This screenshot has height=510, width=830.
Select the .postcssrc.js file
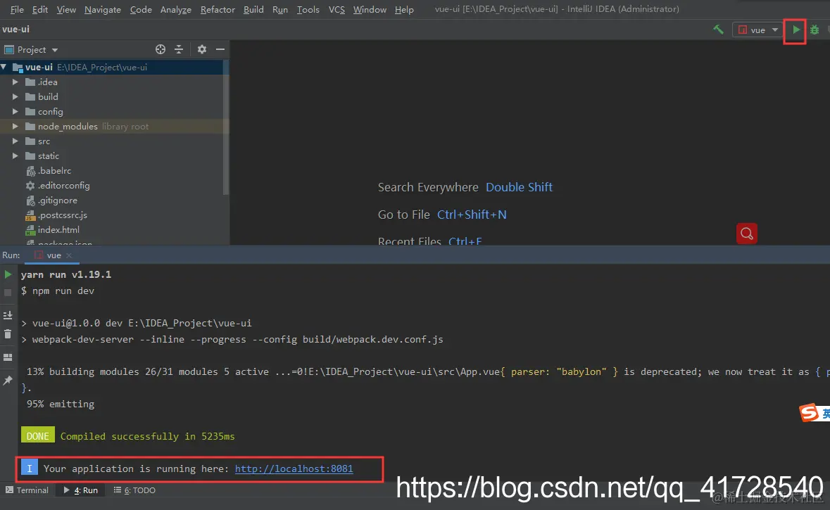pyautogui.click(x=62, y=215)
